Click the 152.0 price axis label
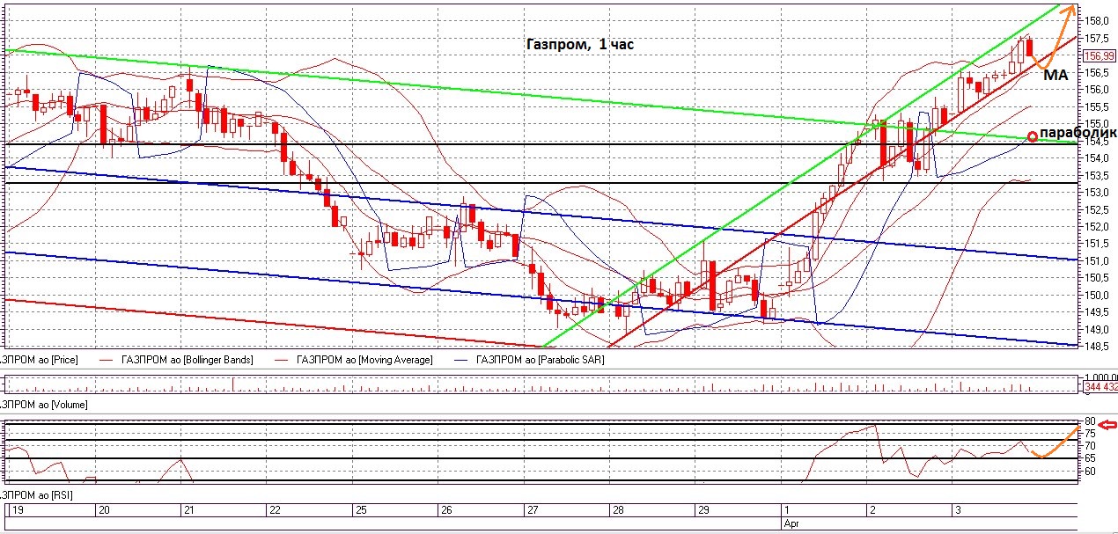This screenshot has height=534, width=1118. (x=1097, y=227)
